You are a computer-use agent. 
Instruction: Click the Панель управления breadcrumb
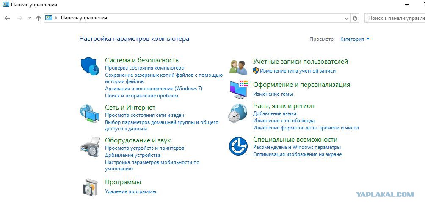[x=84, y=18]
